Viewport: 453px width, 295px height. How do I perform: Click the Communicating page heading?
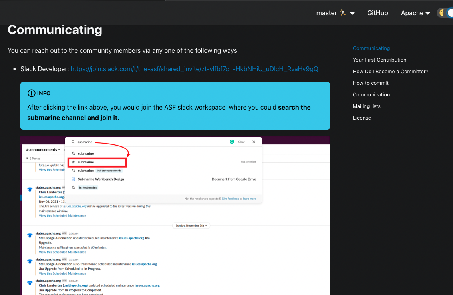[55, 30]
